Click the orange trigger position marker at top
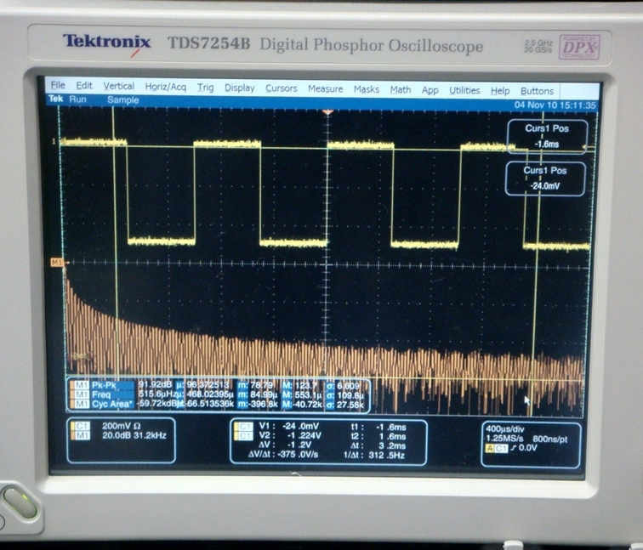The width and height of the screenshot is (643, 550). coord(327,112)
